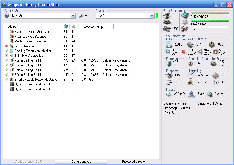Sort by the Modules column header

(32, 26)
